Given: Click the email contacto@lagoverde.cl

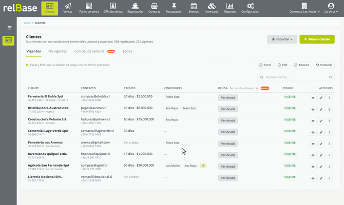Looking at the screenshot, I should 97,131.
